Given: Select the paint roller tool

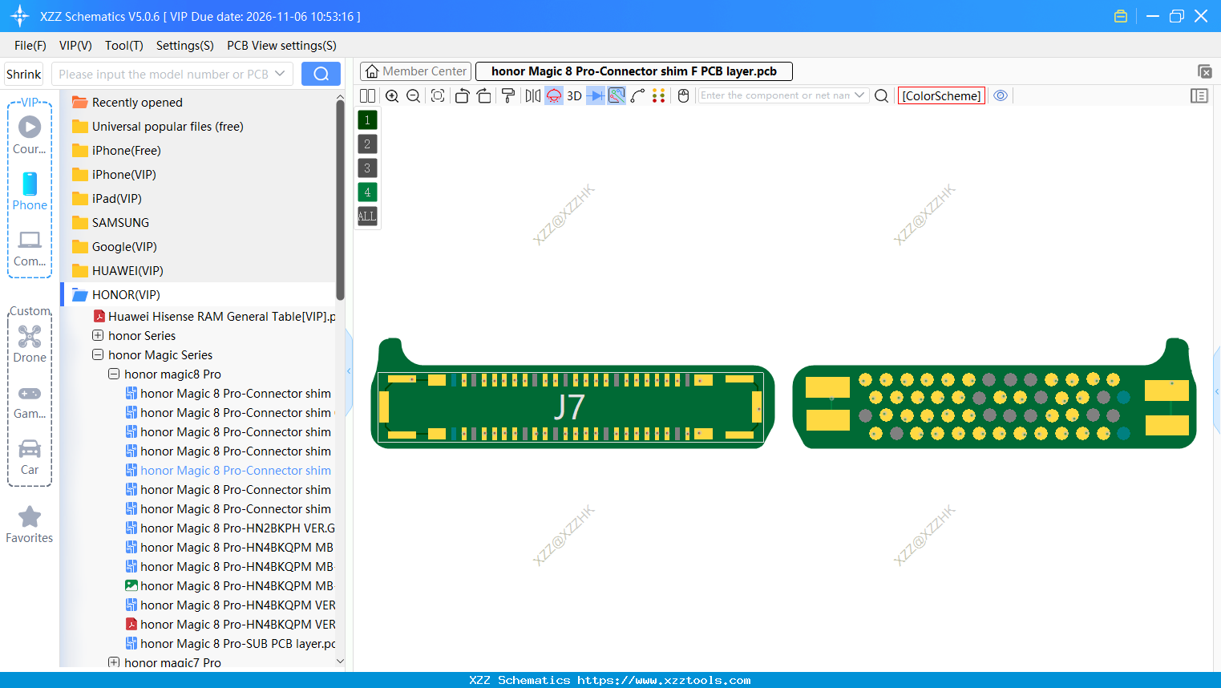Looking at the screenshot, I should pyautogui.click(x=508, y=95).
